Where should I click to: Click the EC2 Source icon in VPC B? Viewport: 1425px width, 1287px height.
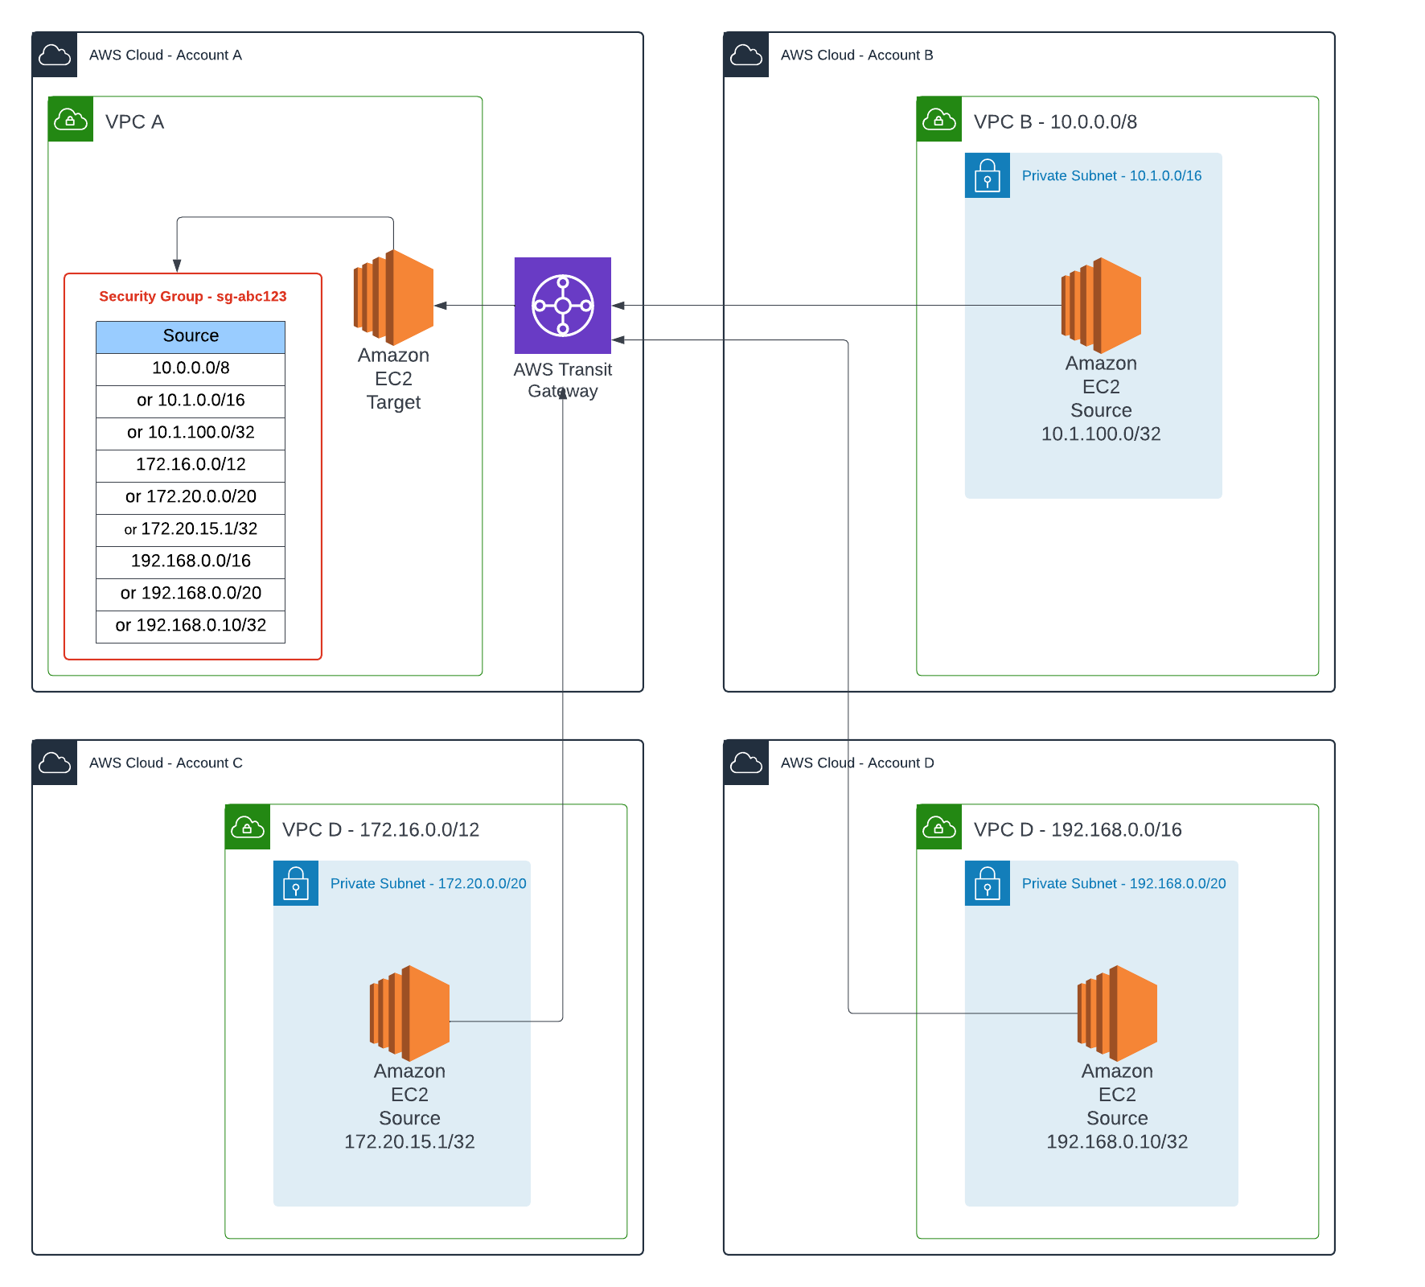click(x=1102, y=306)
